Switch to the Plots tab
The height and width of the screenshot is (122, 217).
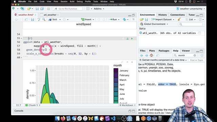[152, 51]
